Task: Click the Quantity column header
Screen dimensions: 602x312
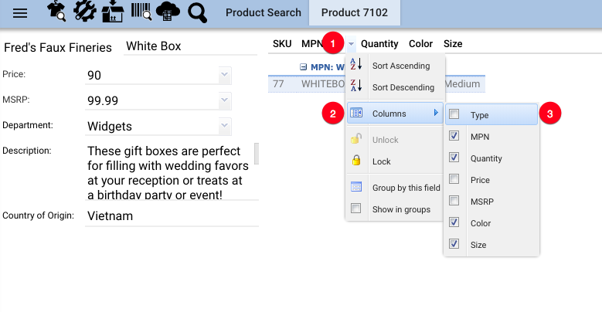Action: point(379,44)
